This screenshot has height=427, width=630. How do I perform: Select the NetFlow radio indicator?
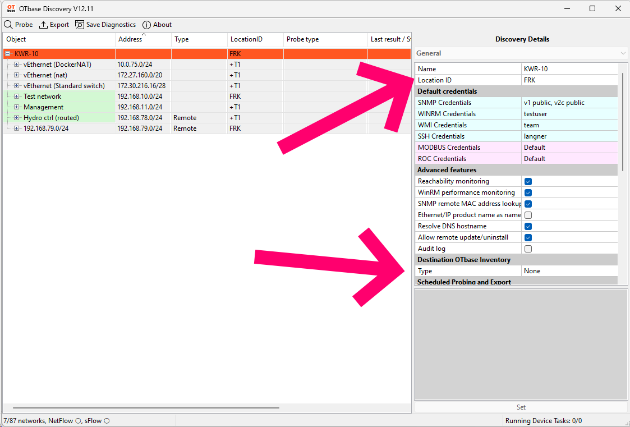(x=79, y=421)
